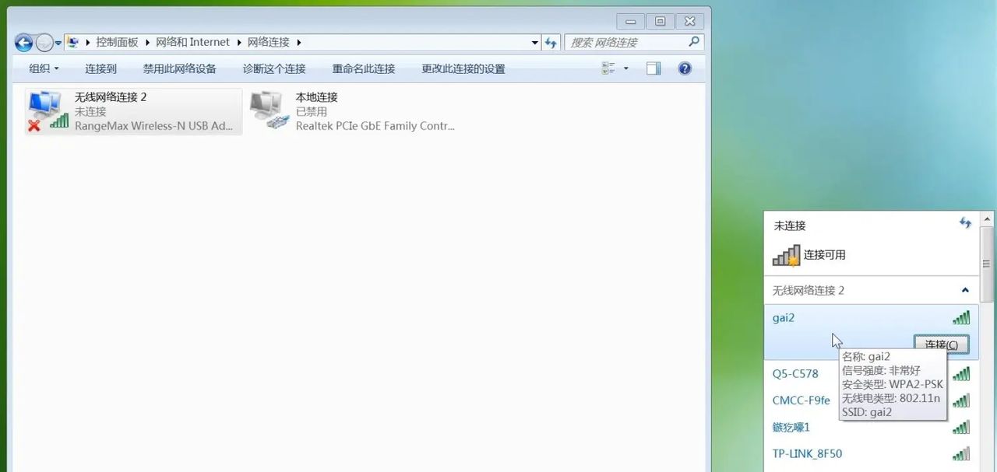Click the refresh icon beside the address bar
This screenshot has width=997, height=472.
click(x=551, y=43)
